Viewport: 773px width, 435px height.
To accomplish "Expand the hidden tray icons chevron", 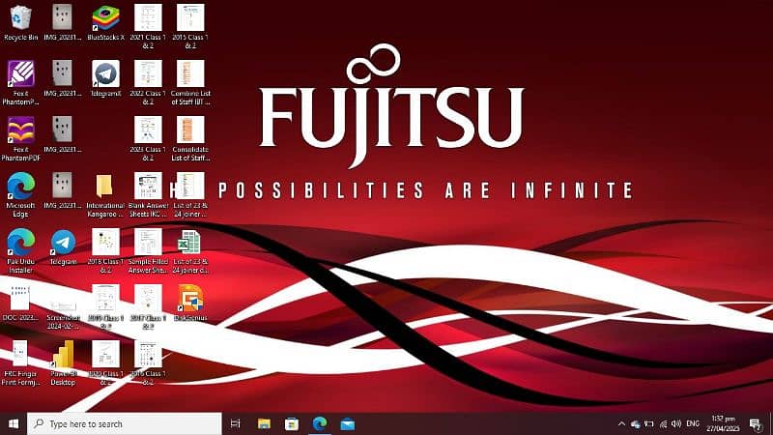I will (621, 423).
